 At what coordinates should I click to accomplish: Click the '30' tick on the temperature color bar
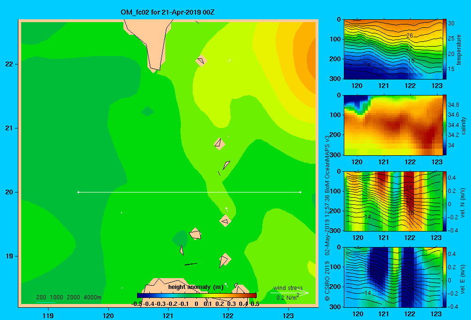(451, 24)
